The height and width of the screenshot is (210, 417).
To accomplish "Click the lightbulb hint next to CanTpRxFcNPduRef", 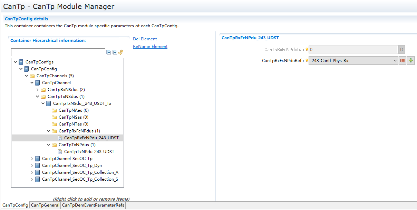I will (x=306, y=61).
